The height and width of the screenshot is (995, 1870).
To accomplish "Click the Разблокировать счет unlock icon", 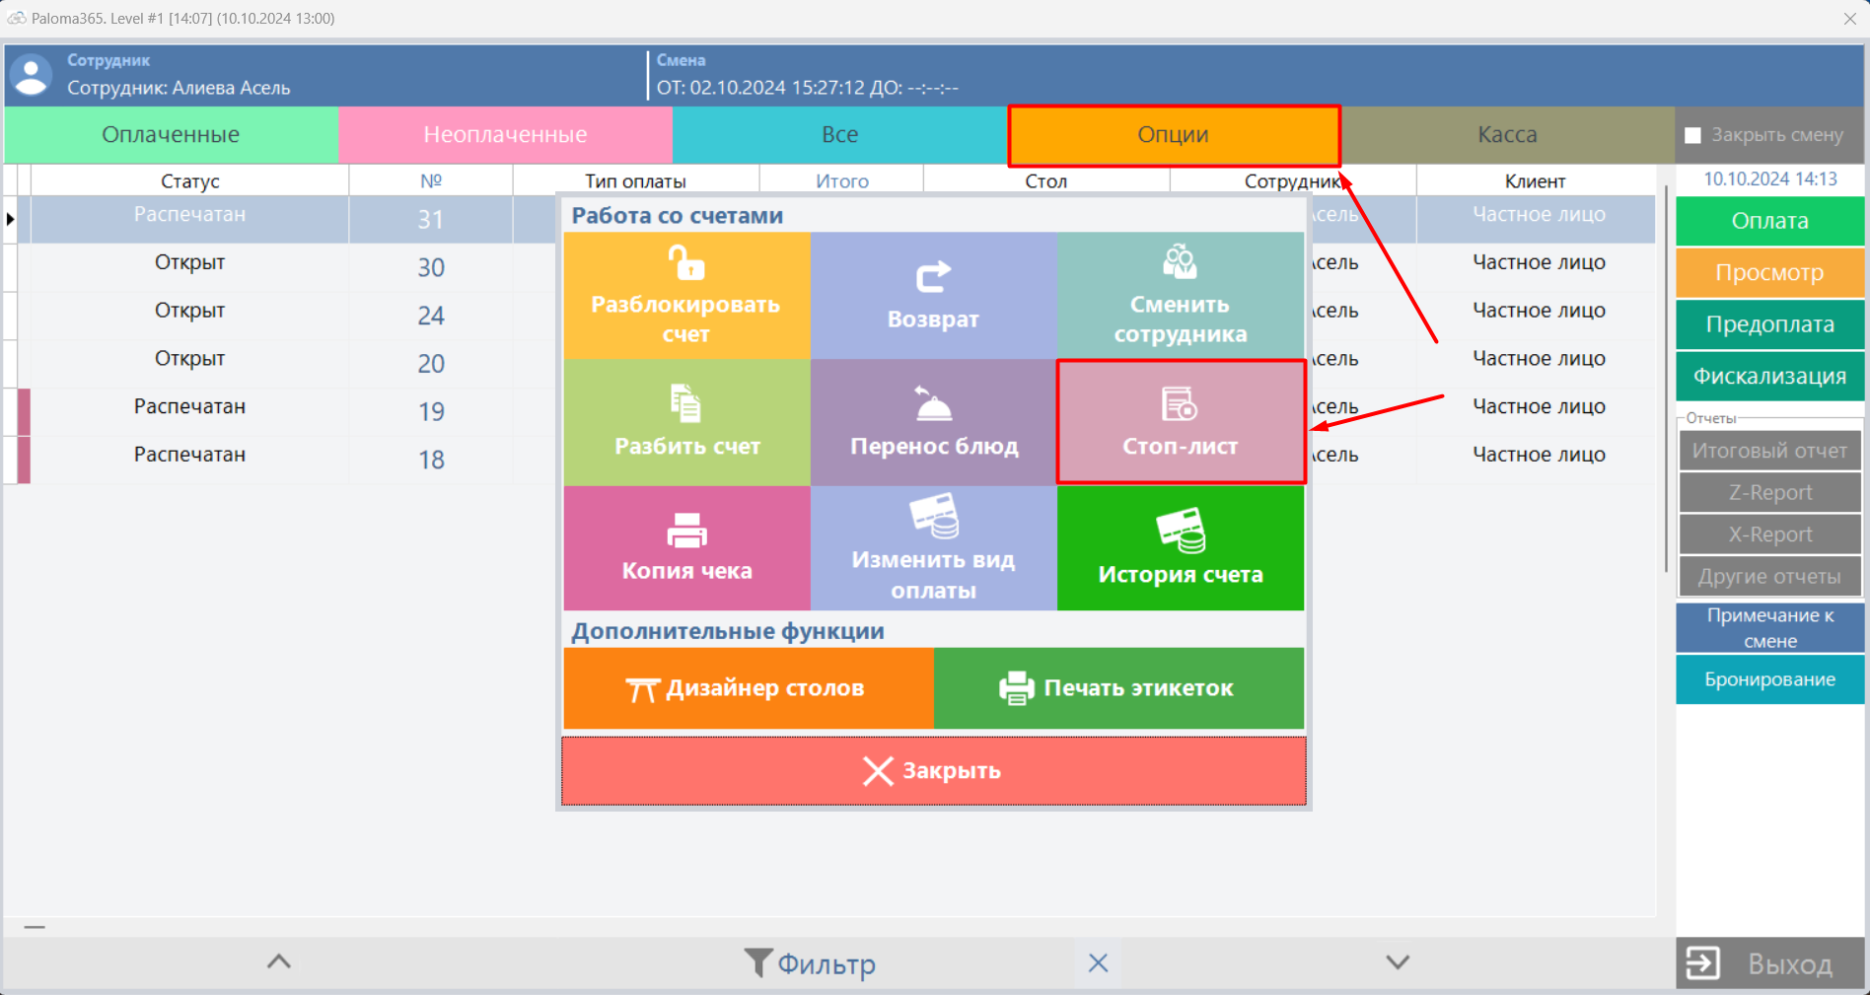I will tap(686, 264).
